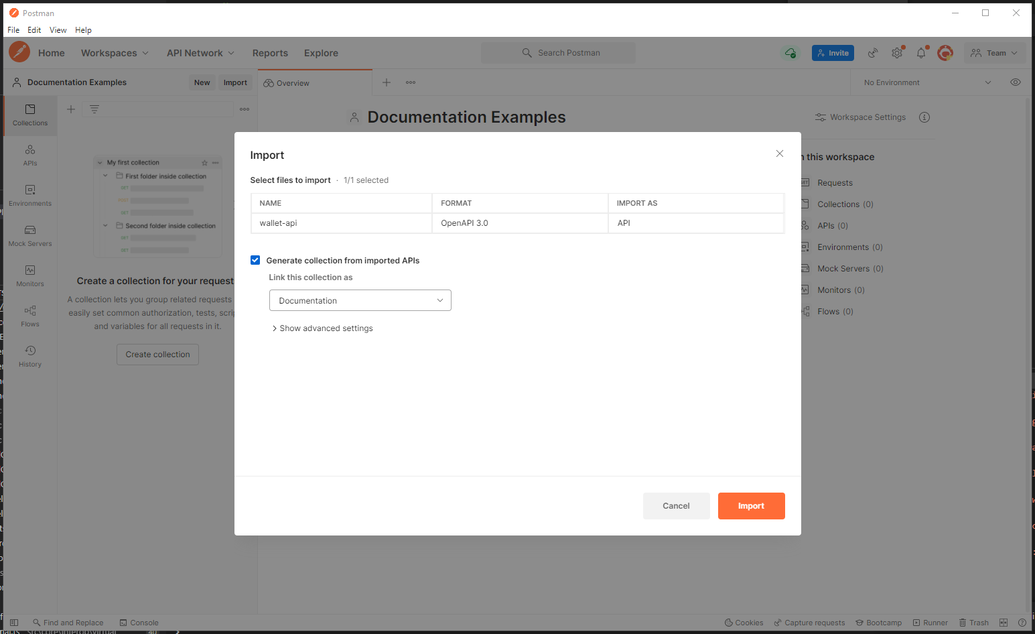
Task: Open a new tab with plus icon
Action: click(x=387, y=82)
